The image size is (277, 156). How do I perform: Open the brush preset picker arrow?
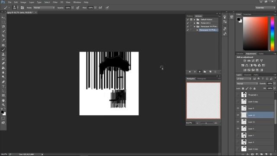[x=17, y=8]
